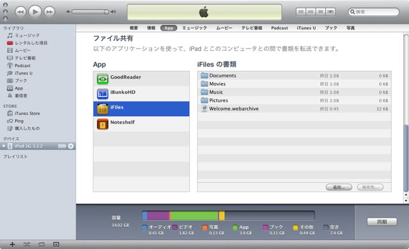
Task: Click the その他 capacity legend
Action: 304,230
